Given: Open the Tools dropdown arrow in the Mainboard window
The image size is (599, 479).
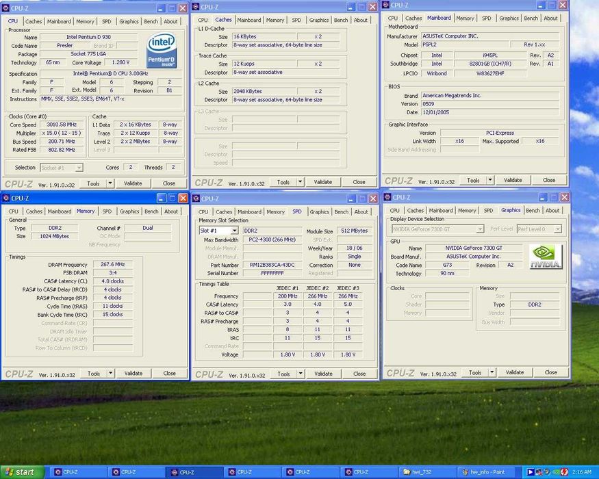Looking at the screenshot, I should [x=490, y=180].
